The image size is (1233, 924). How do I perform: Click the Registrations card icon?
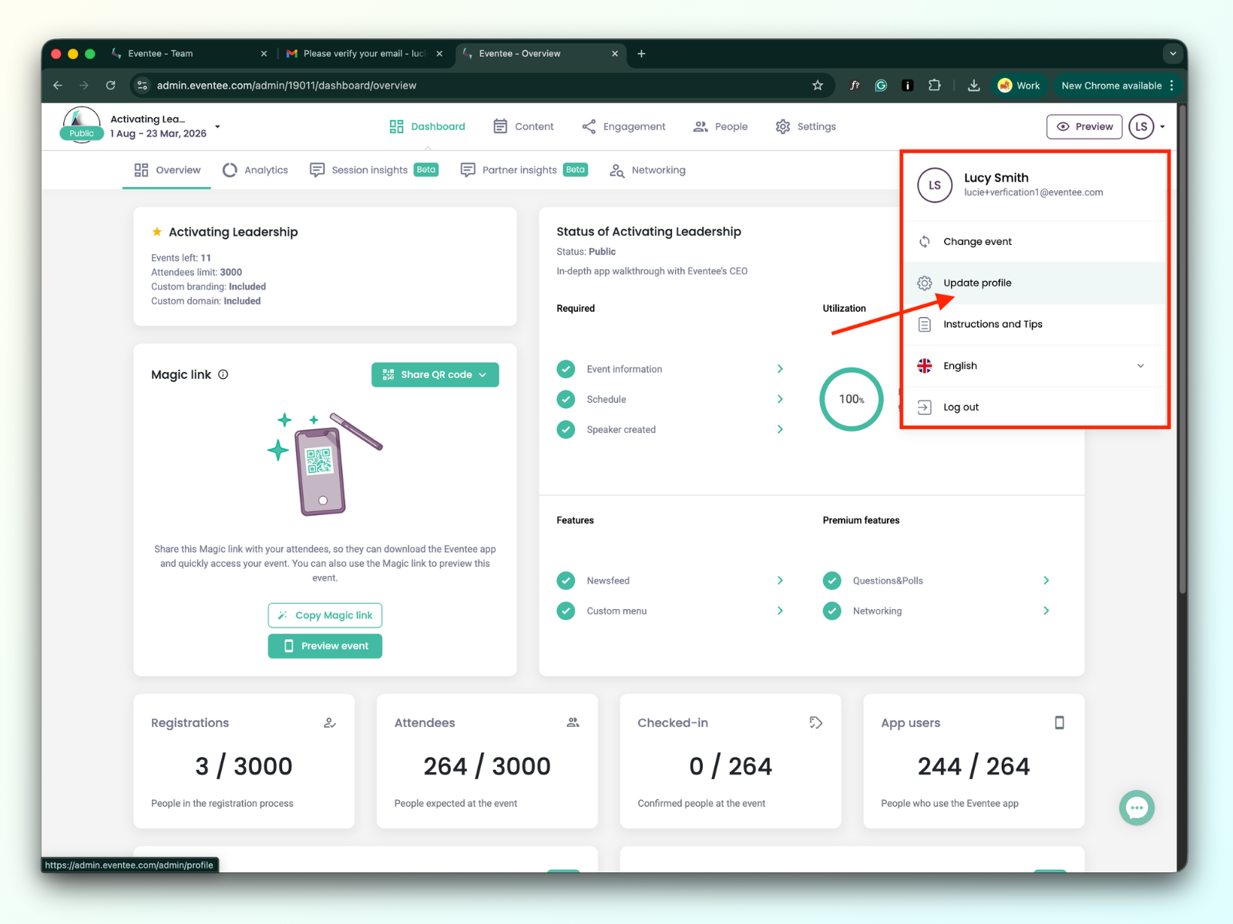click(x=330, y=723)
